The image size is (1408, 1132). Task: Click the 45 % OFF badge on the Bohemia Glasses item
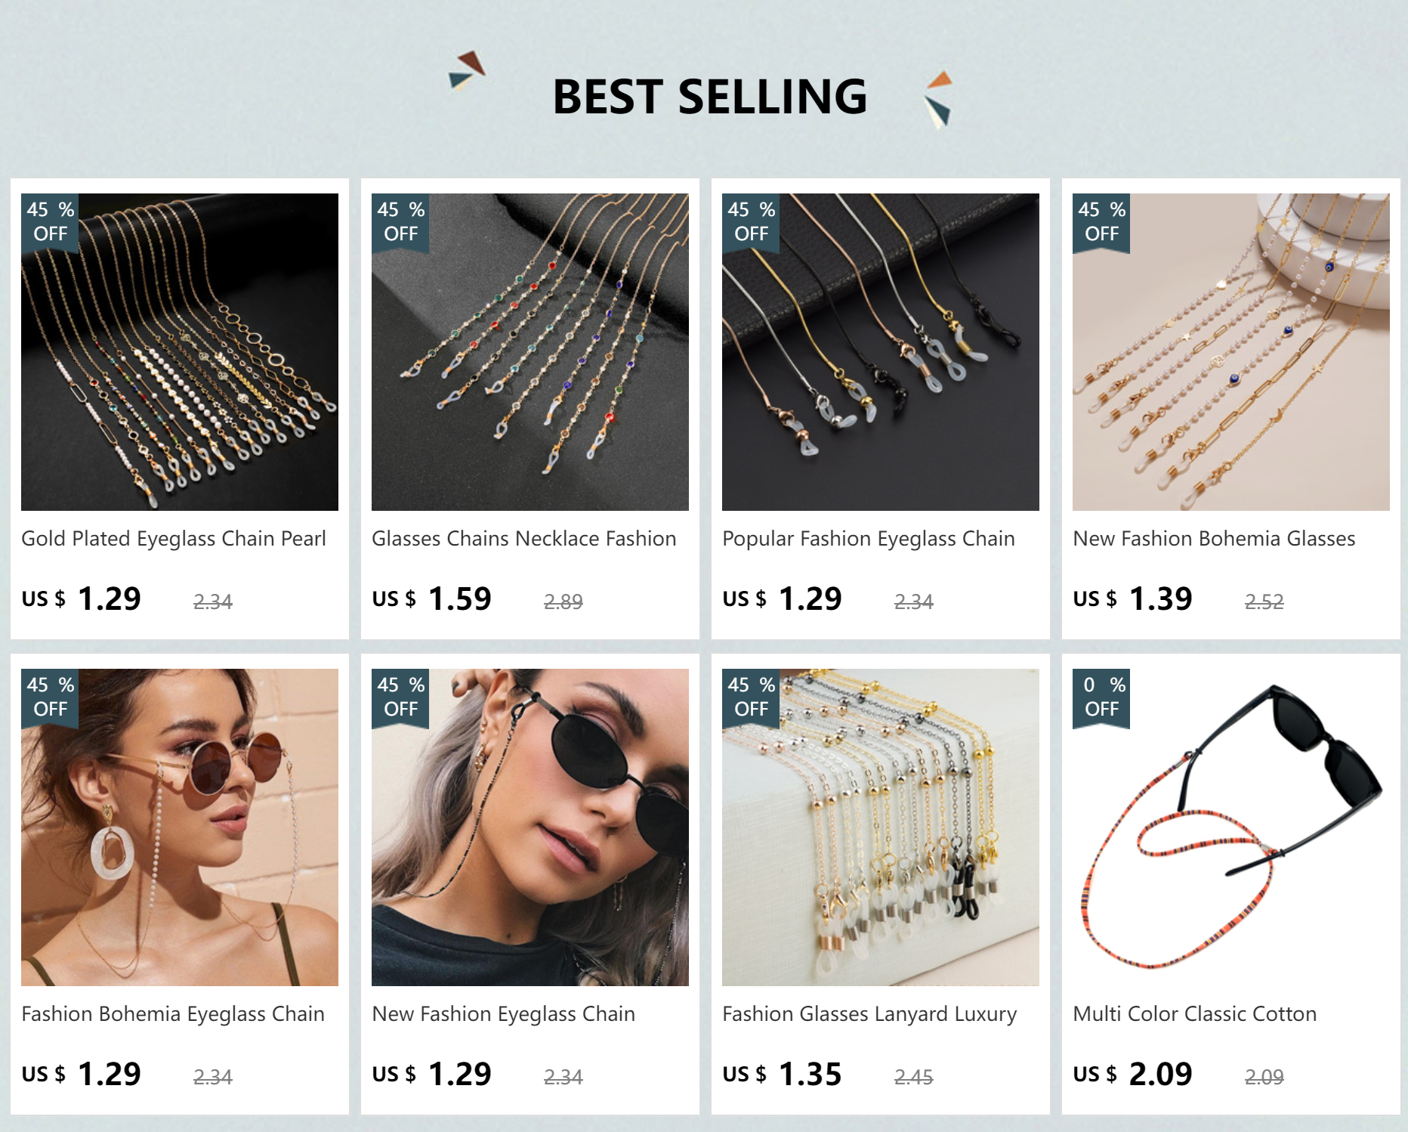click(1101, 223)
